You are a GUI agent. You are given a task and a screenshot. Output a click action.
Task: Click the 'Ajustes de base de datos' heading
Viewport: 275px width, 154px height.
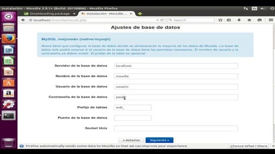tap(145, 27)
